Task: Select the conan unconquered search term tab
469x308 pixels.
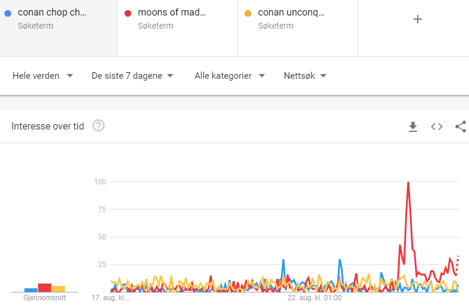Action: tap(297, 28)
